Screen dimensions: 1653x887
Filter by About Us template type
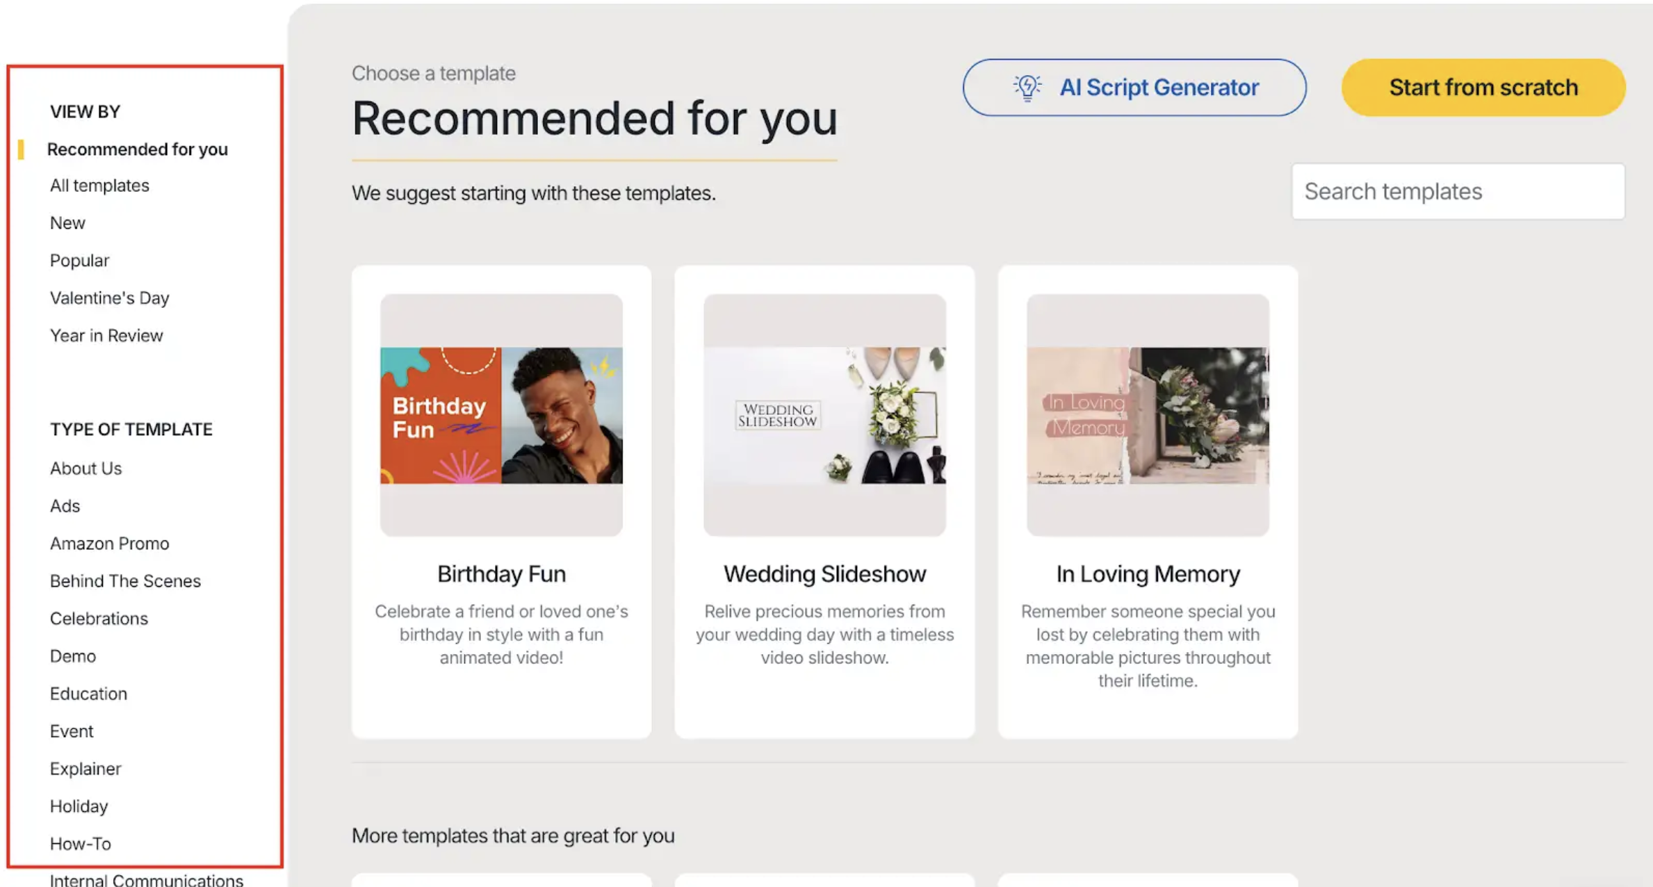pos(85,469)
